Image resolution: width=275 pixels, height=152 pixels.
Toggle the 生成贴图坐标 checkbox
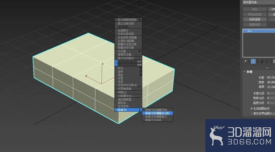pyautogui.click(x=252, y=109)
